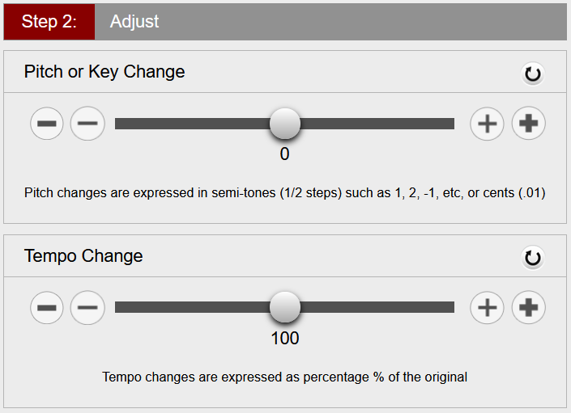The height and width of the screenshot is (413, 571).
Task: Reset the Pitch or Key Change value
Action: pos(532,74)
